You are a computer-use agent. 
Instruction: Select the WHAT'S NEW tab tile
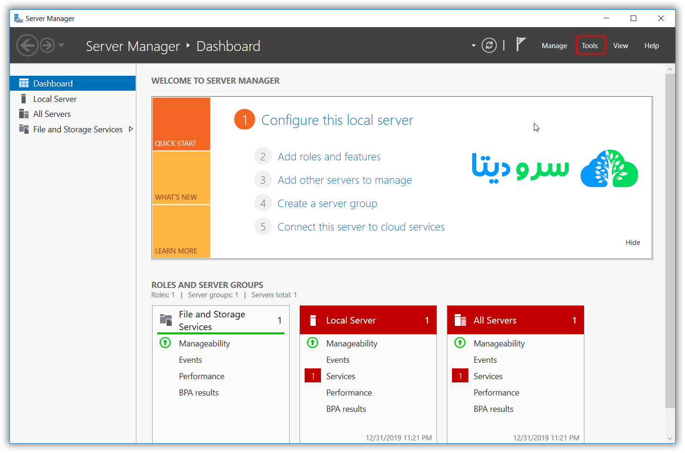coord(181,178)
